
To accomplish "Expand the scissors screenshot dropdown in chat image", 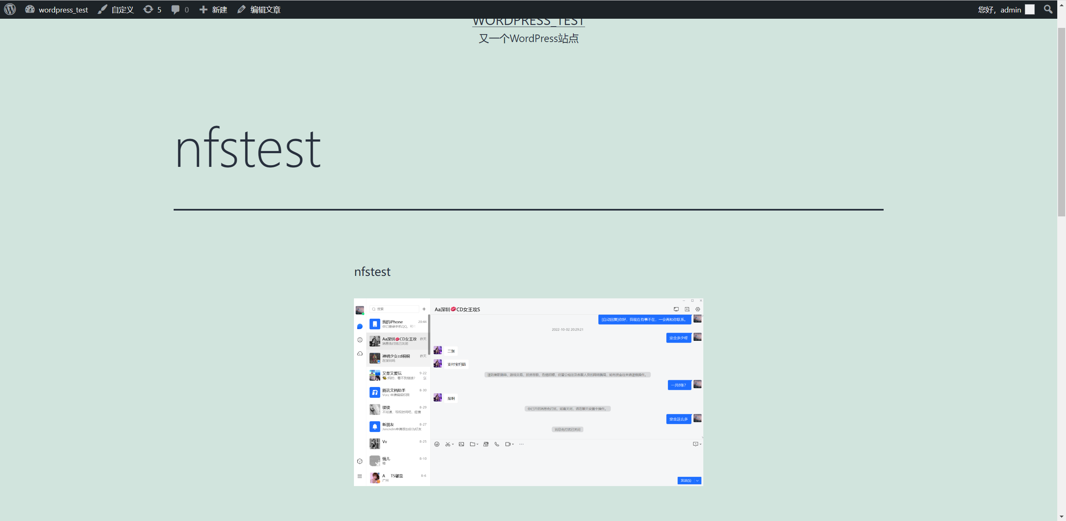I will click(x=453, y=444).
